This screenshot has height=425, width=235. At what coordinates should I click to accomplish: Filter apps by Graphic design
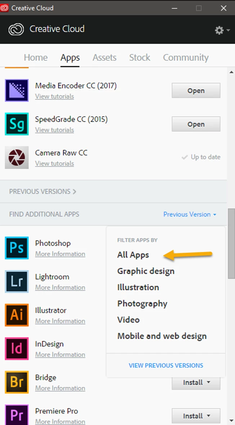coord(146,271)
